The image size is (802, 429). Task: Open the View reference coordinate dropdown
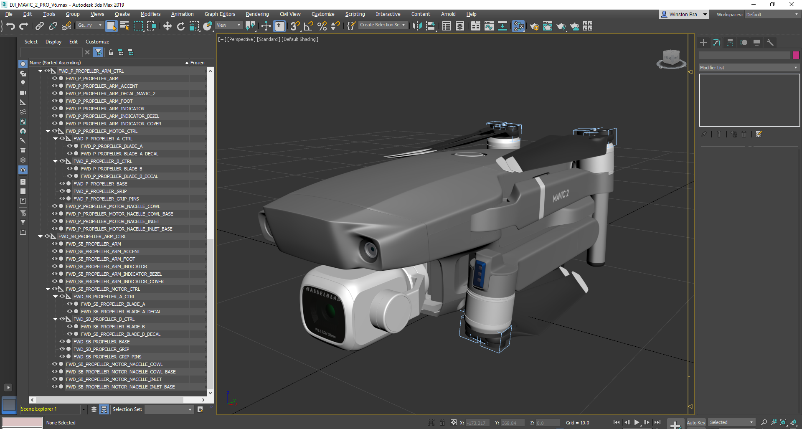point(228,25)
